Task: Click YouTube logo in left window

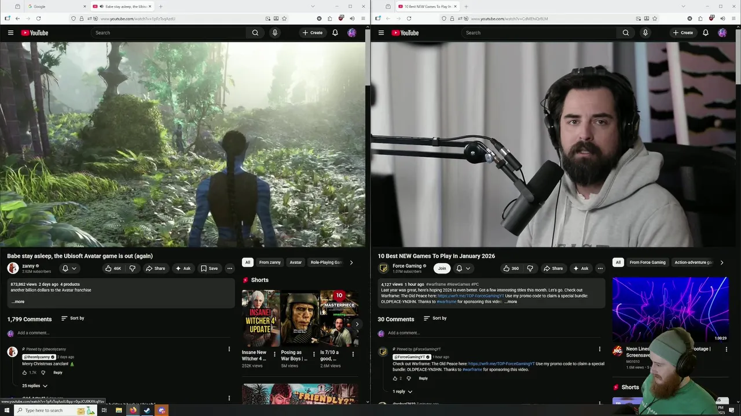Action: (x=35, y=33)
